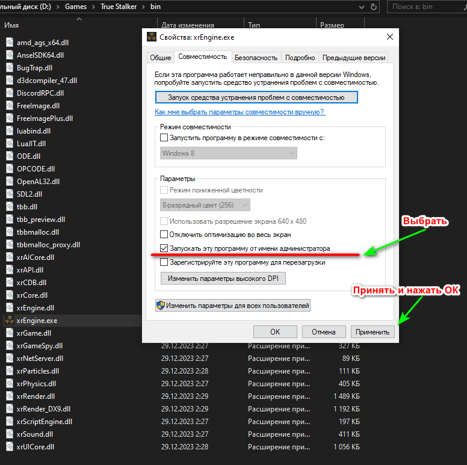The image size is (467, 465).
Task: Click the xrRender_DX9.dll file icon
Action: pyautogui.click(x=10, y=409)
